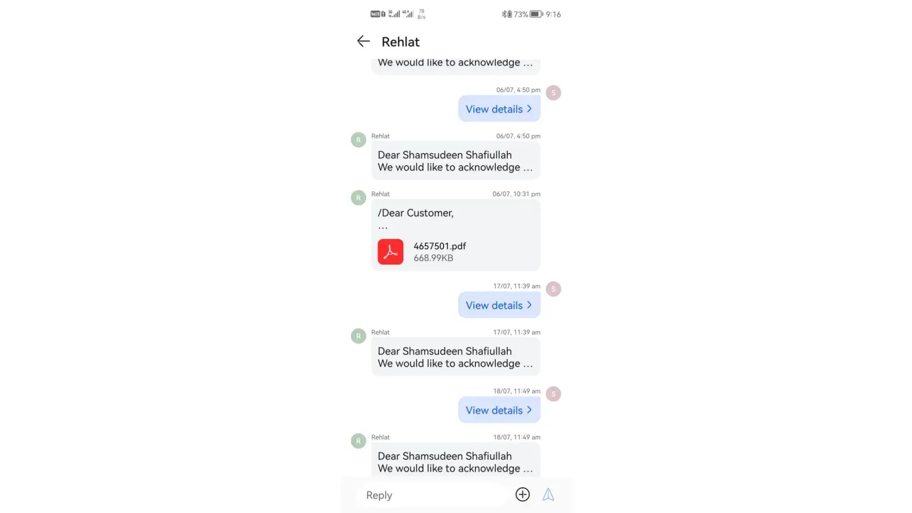The width and height of the screenshot is (912, 513).
Task: Tap the battery indicator in status bar
Action: tap(536, 14)
